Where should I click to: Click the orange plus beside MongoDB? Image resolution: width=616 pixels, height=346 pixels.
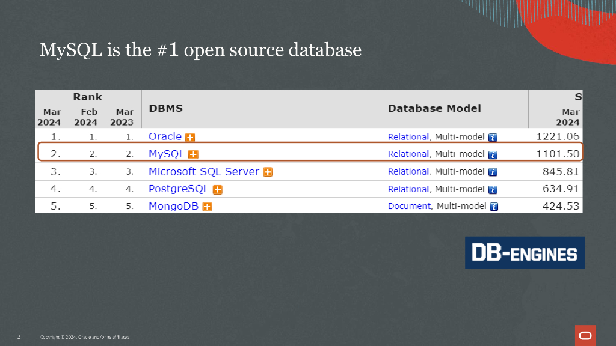(207, 207)
